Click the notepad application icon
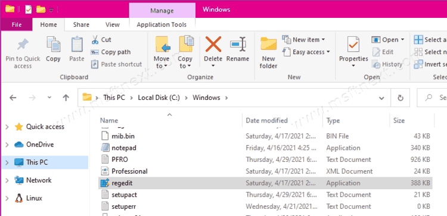 (105, 148)
